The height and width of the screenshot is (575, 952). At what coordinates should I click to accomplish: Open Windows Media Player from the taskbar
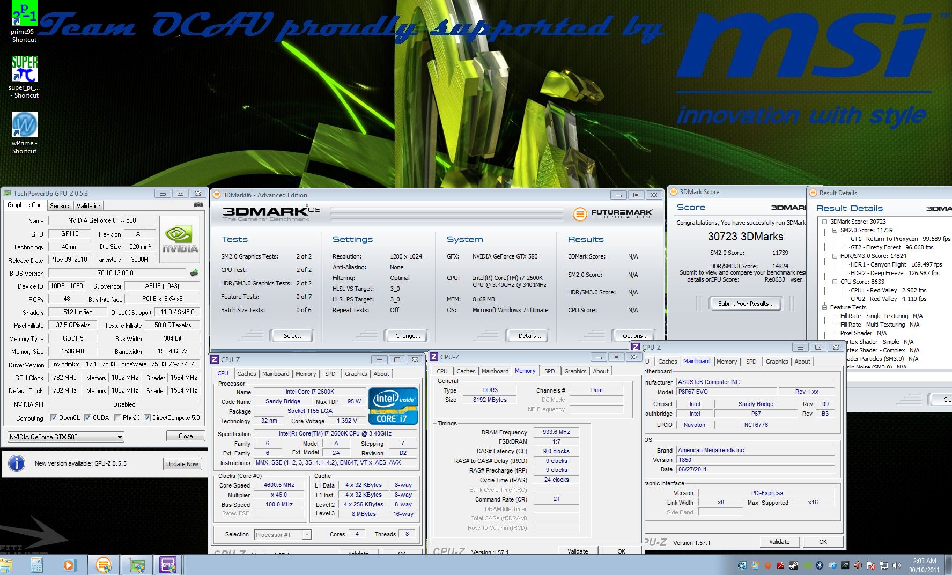(x=69, y=565)
